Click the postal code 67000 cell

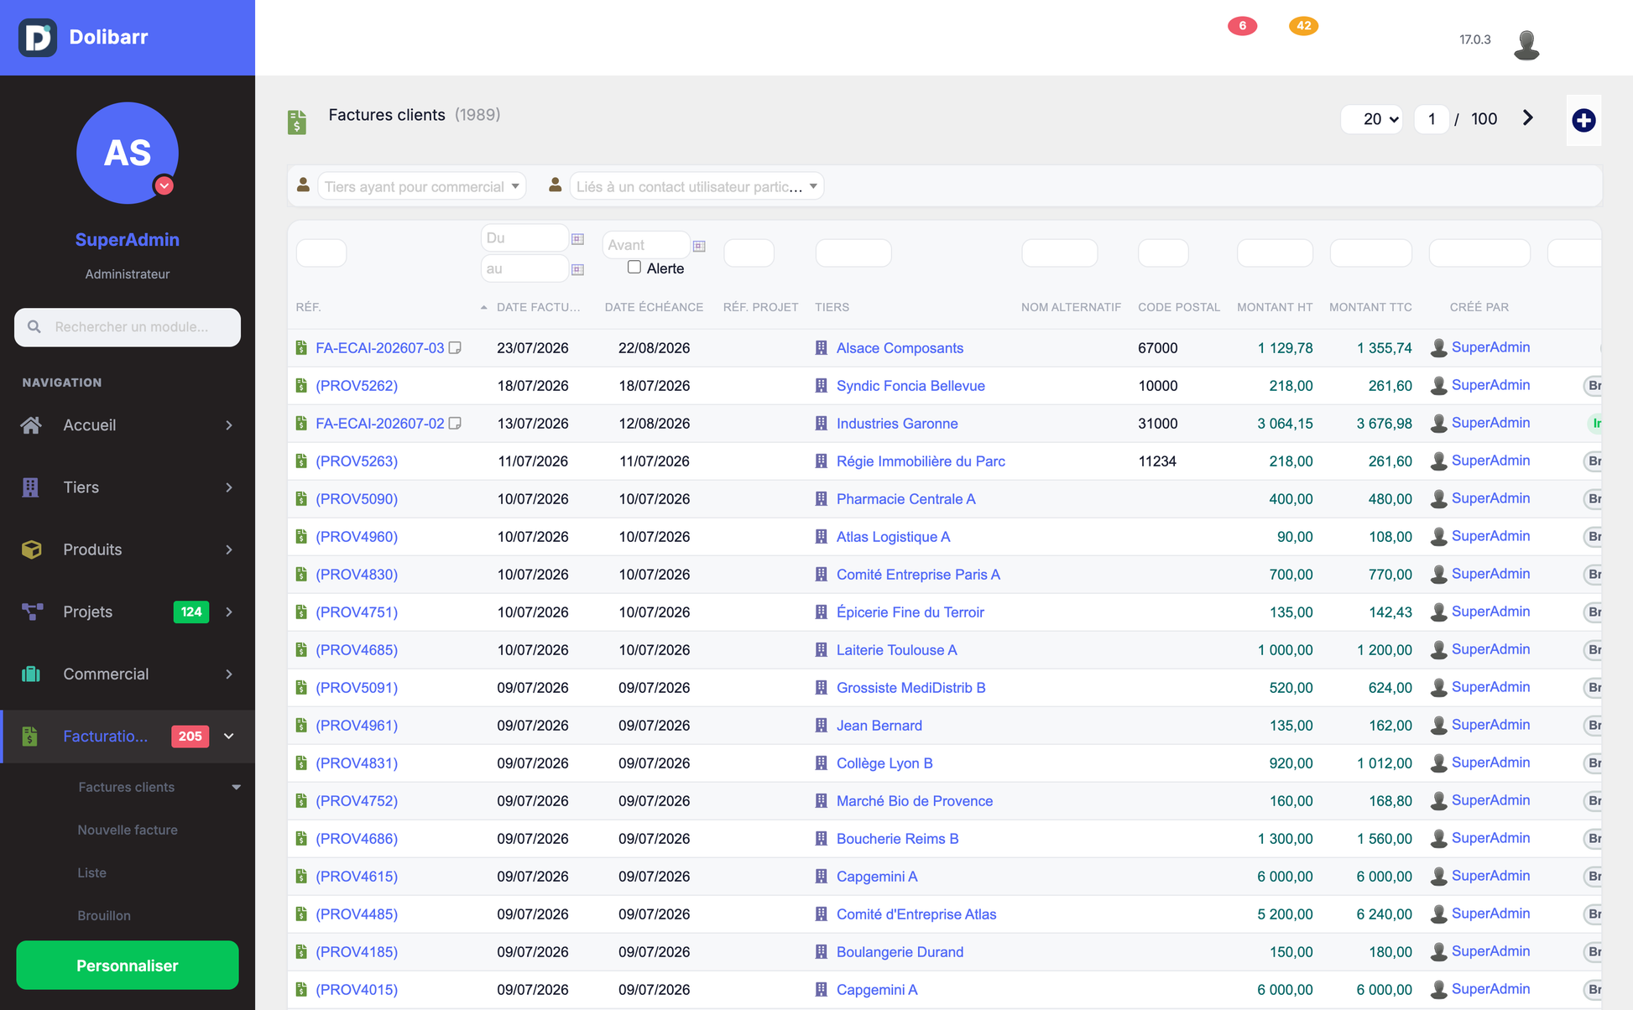[1157, 347]
